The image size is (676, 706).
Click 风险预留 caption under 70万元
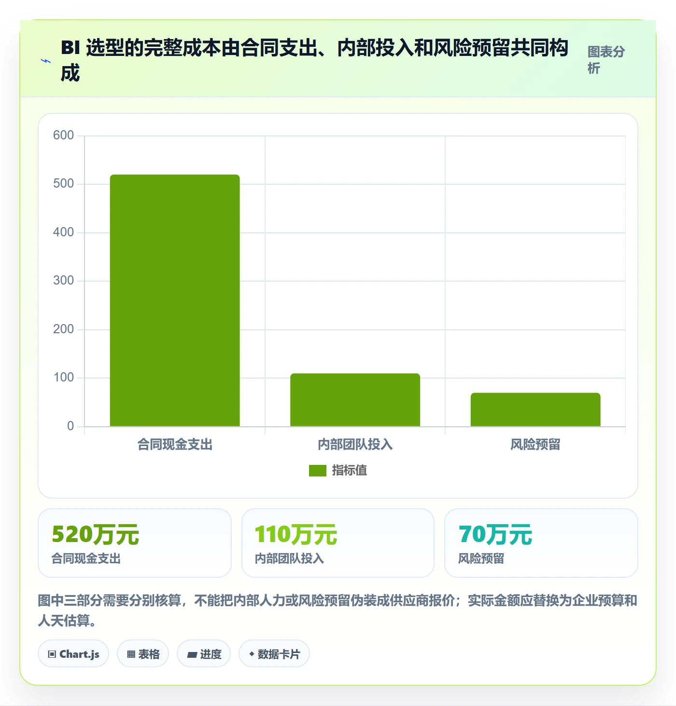coord(481,558)
